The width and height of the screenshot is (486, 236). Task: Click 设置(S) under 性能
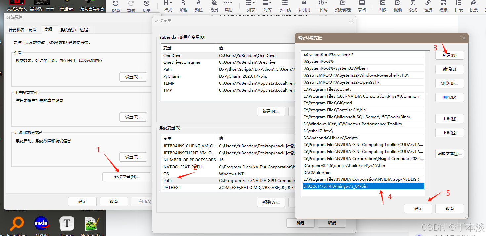[133, 77]
